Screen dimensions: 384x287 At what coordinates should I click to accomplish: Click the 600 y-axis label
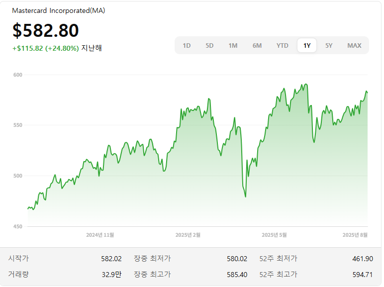point(17,75)
